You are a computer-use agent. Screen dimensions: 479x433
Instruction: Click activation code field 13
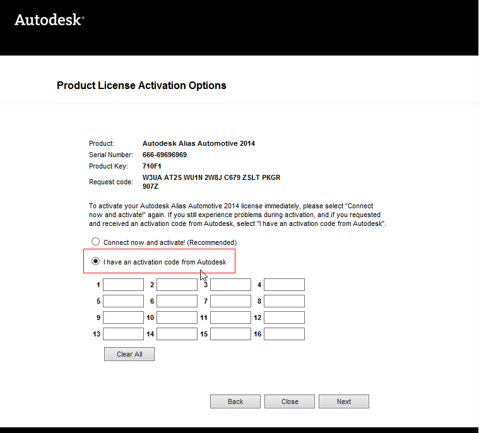[124, 334]
